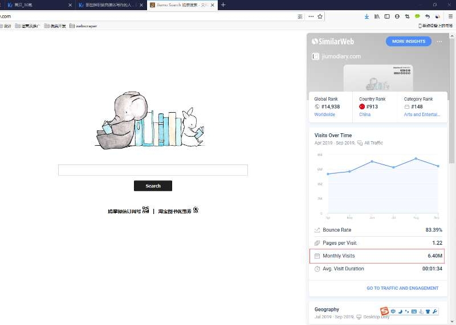
Task: Open the Sogou toolbar wrench settings icon
Action: (435, 311)
